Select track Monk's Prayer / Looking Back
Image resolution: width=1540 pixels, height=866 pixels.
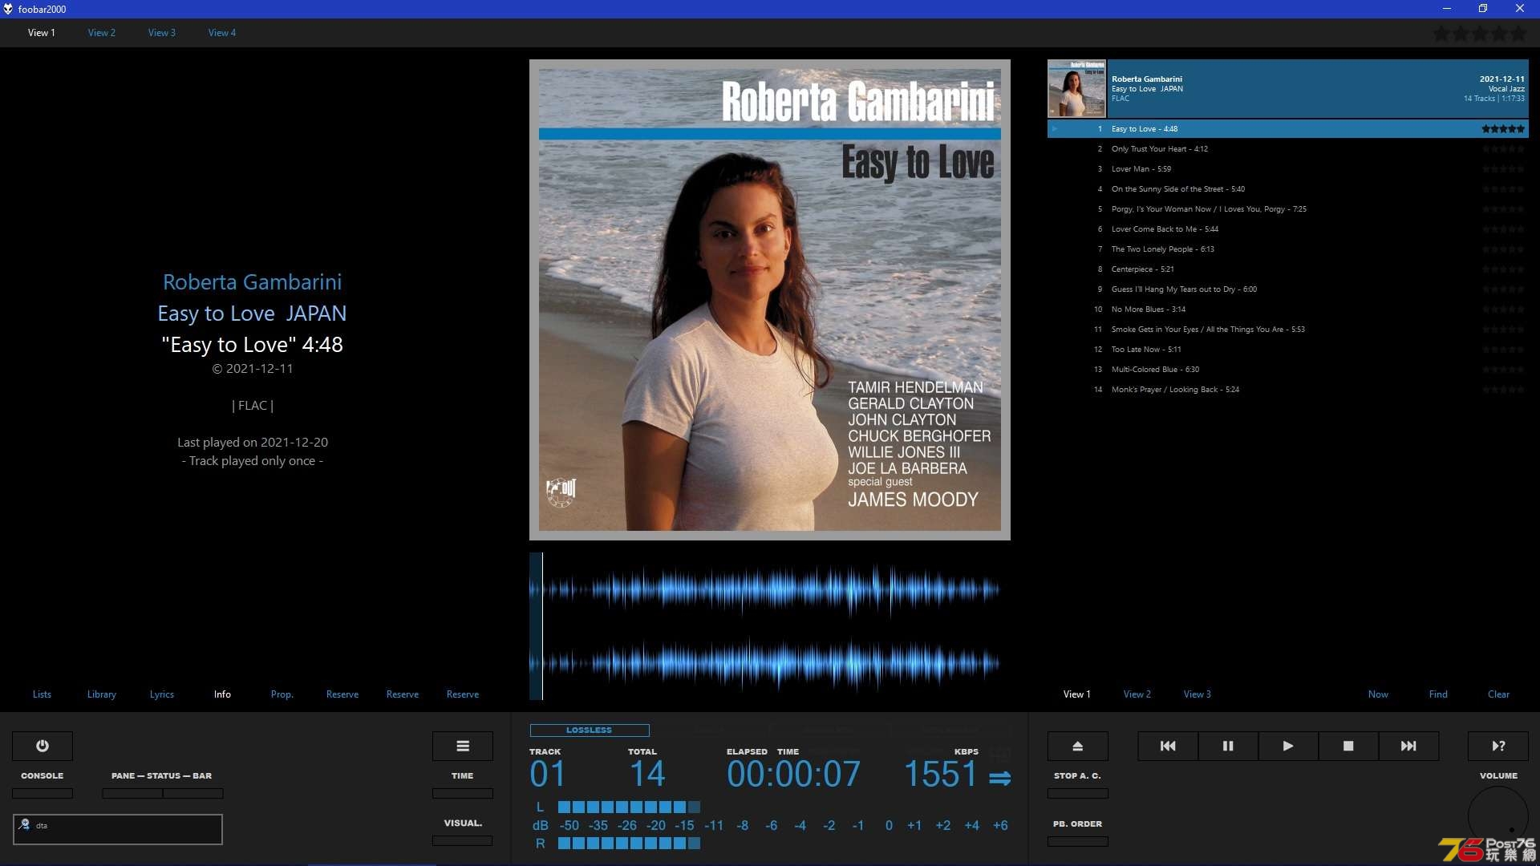[x=1287, y=390]
